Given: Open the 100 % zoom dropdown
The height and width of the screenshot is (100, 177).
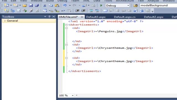Looking at the screenshot, I should 72,96.
